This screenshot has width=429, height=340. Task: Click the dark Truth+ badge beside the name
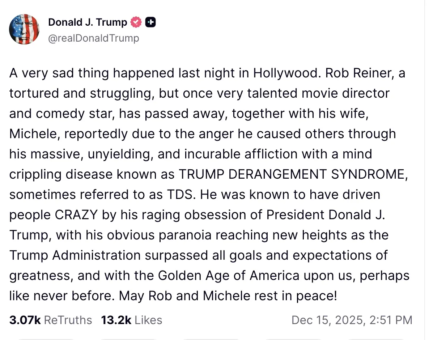(151, 22)
